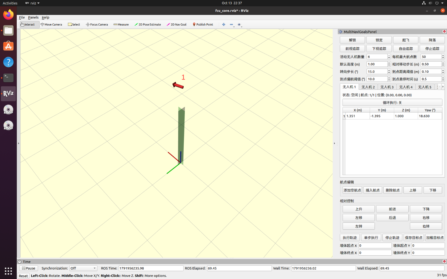Switch to 无人机 2 tab
The image size is (447, 279).
[x=368, y=87]
